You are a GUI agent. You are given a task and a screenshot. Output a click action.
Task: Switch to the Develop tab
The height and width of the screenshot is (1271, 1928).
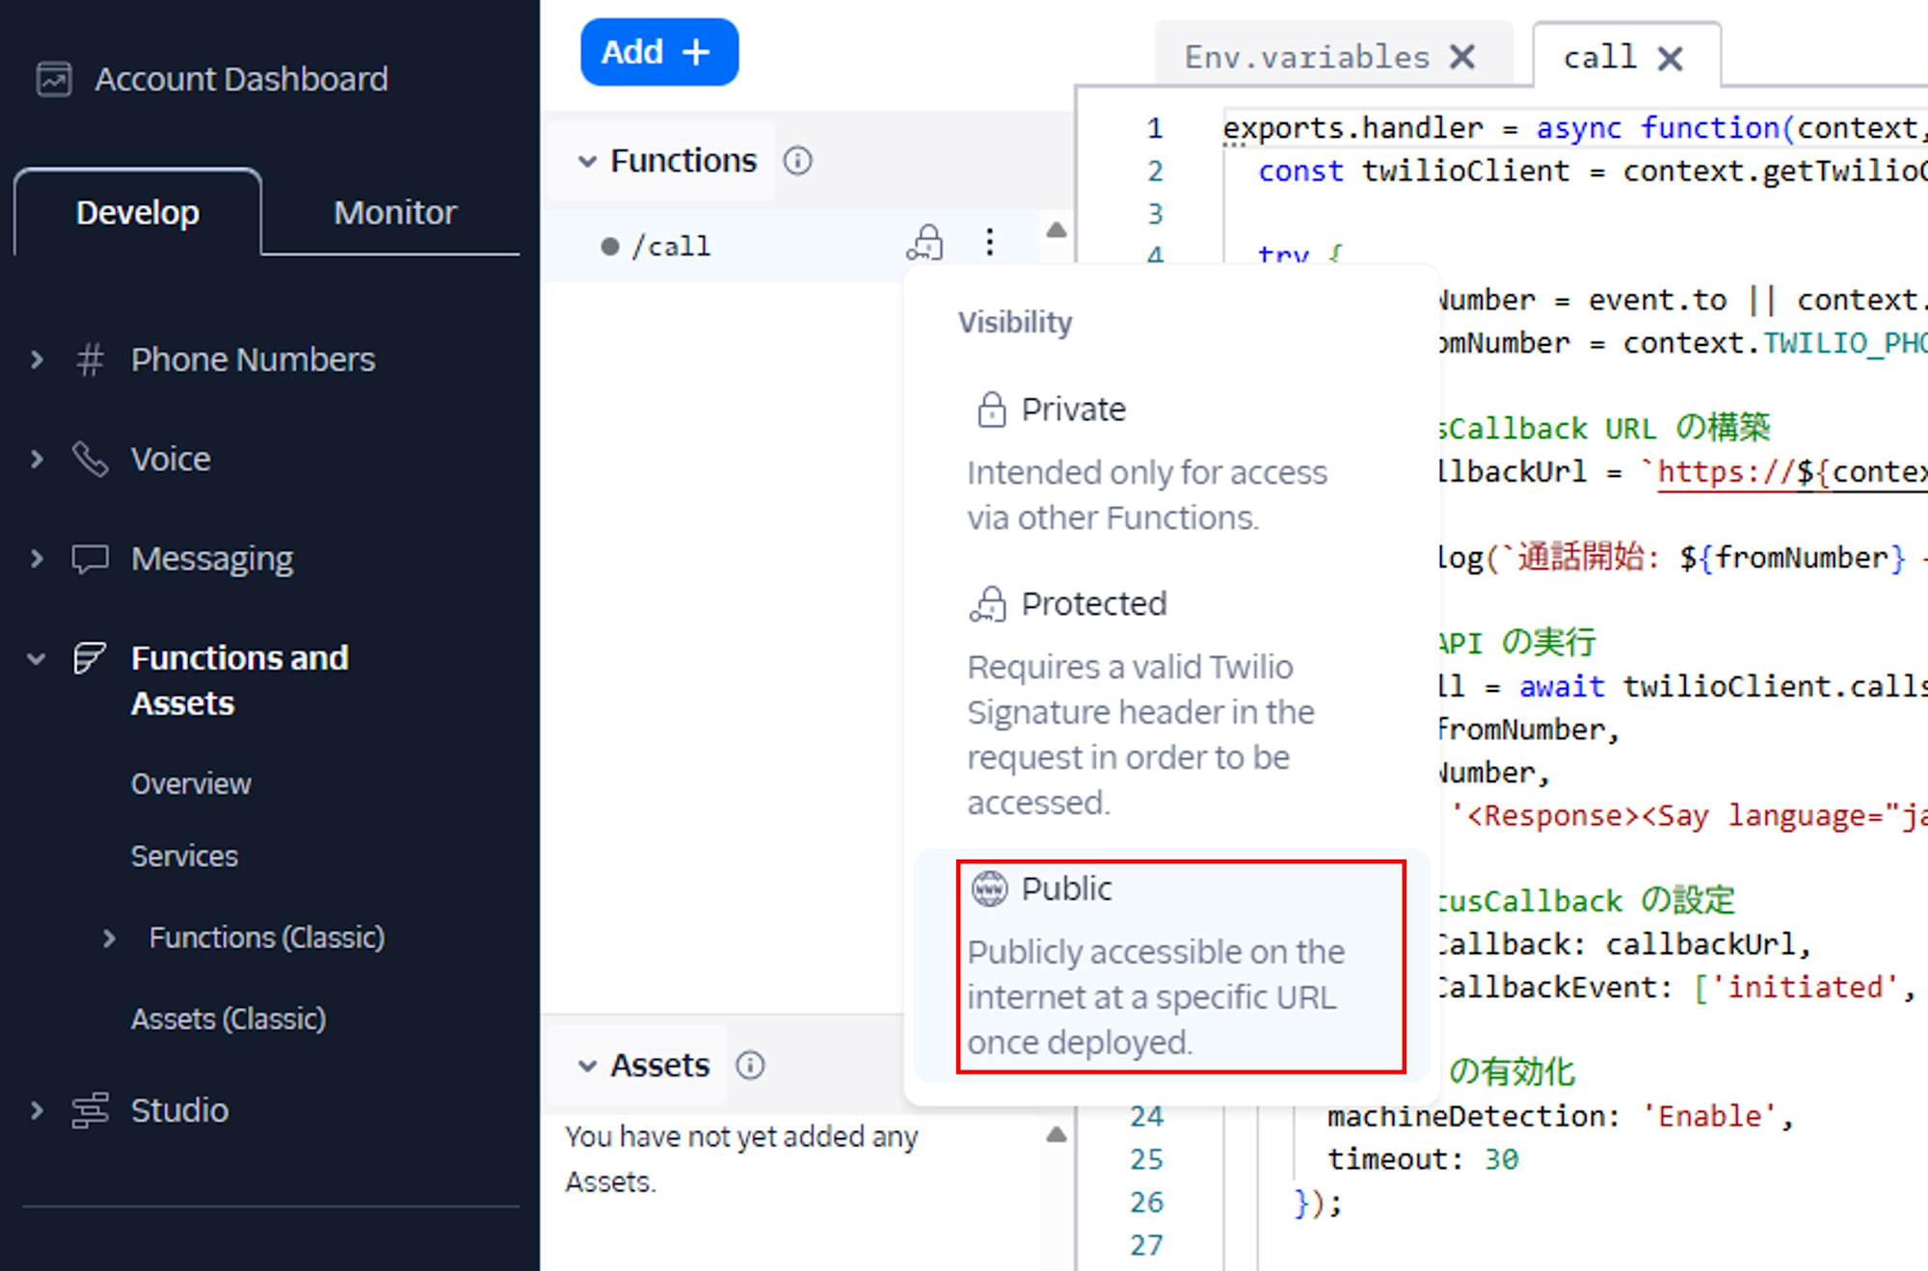tap(138, 212)
